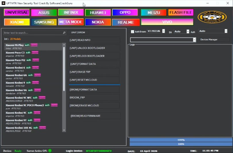Click the app icon in title bar
Screen dimensions: 233x153
(3, 3)
